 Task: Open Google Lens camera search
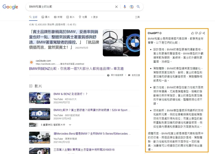[x=132, y=7]
